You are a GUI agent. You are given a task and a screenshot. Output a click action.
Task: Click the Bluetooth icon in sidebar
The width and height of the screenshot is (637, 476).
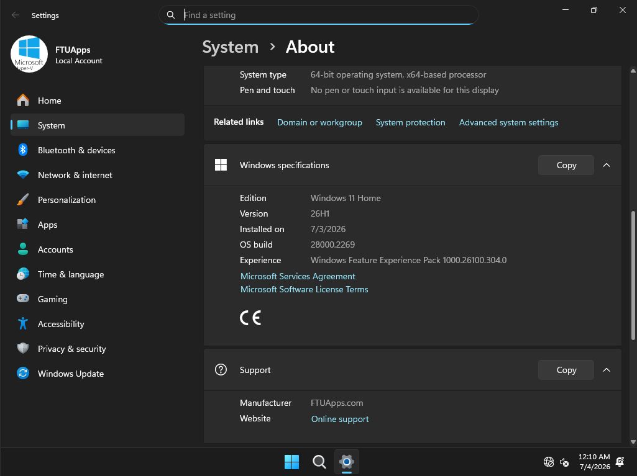(23, 150)
